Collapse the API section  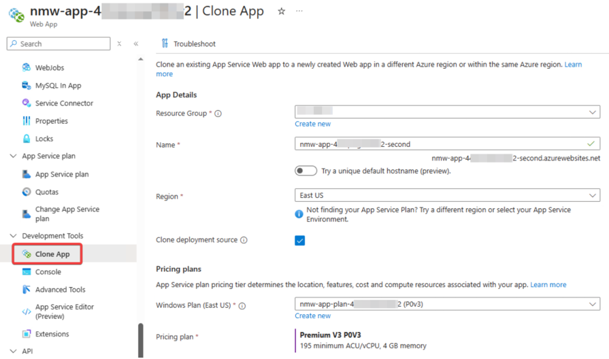click(13, 351)
